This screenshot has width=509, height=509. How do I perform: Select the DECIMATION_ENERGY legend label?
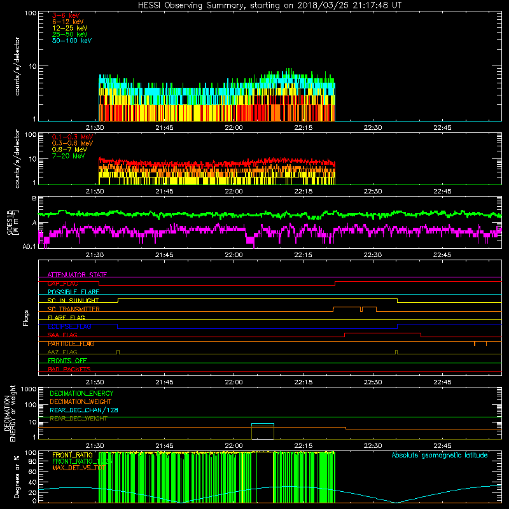pyautogui.click(x=81, y=393)
